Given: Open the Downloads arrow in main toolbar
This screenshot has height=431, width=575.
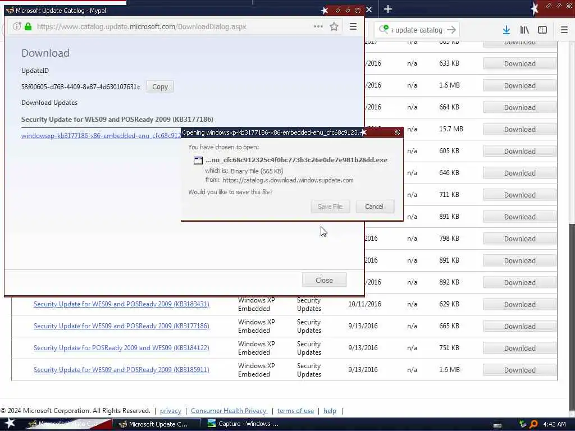Looking at the screenshot, I should tap(506, 30).
